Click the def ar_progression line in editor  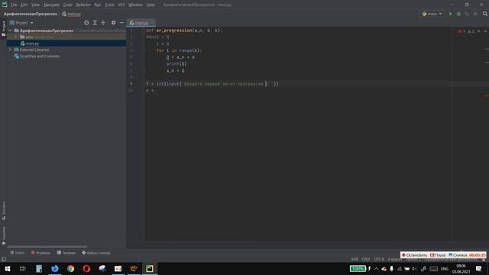point(184,31)
